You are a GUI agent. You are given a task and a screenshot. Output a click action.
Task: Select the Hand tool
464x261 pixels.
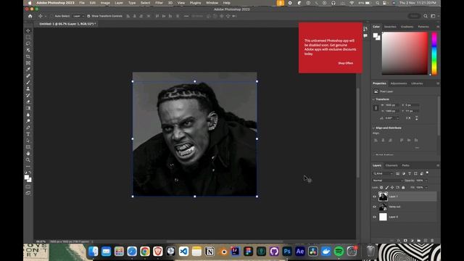click(28, 153)
